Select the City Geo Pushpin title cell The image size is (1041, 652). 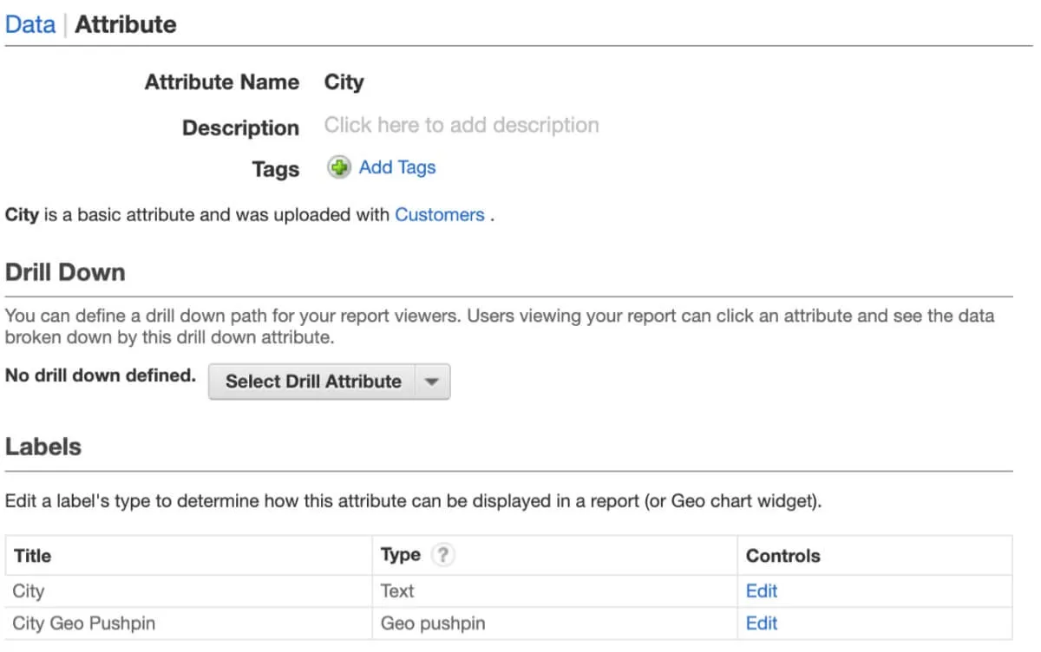83,623
